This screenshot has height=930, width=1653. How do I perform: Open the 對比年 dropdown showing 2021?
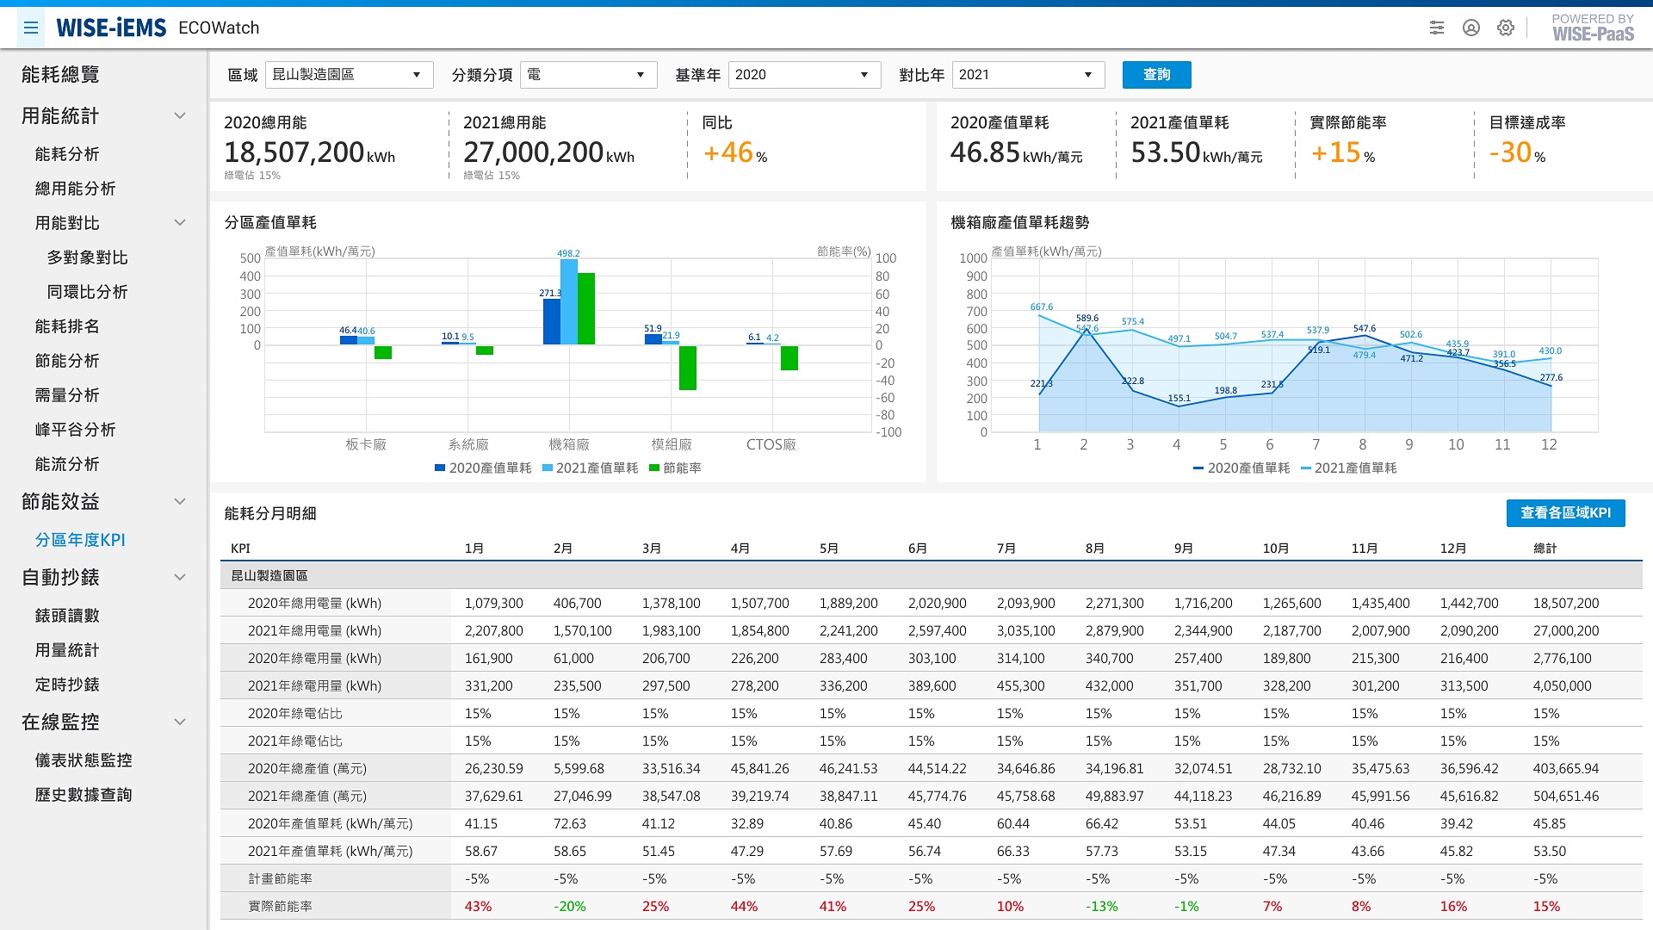1028,75
